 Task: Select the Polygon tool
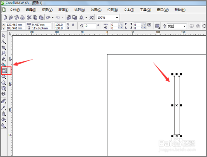[x=4, y=82]
